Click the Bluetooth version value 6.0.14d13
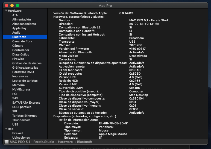Screen dimensions: 211x149 126,13
